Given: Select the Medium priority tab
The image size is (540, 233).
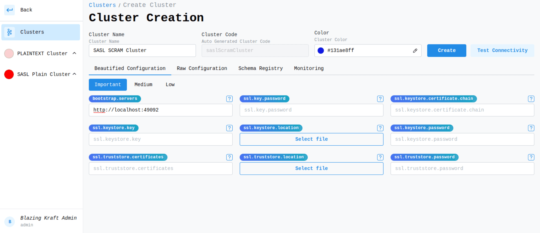Looking at the screenshot, I should pyautogui.click(x=143, y=85).
